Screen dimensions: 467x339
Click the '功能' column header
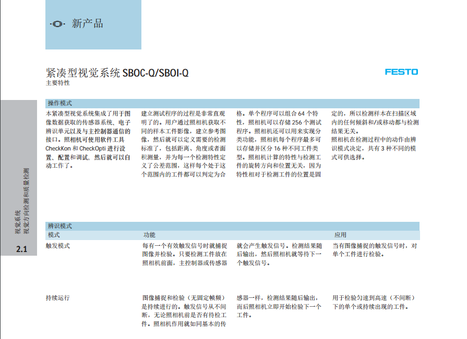149,235
